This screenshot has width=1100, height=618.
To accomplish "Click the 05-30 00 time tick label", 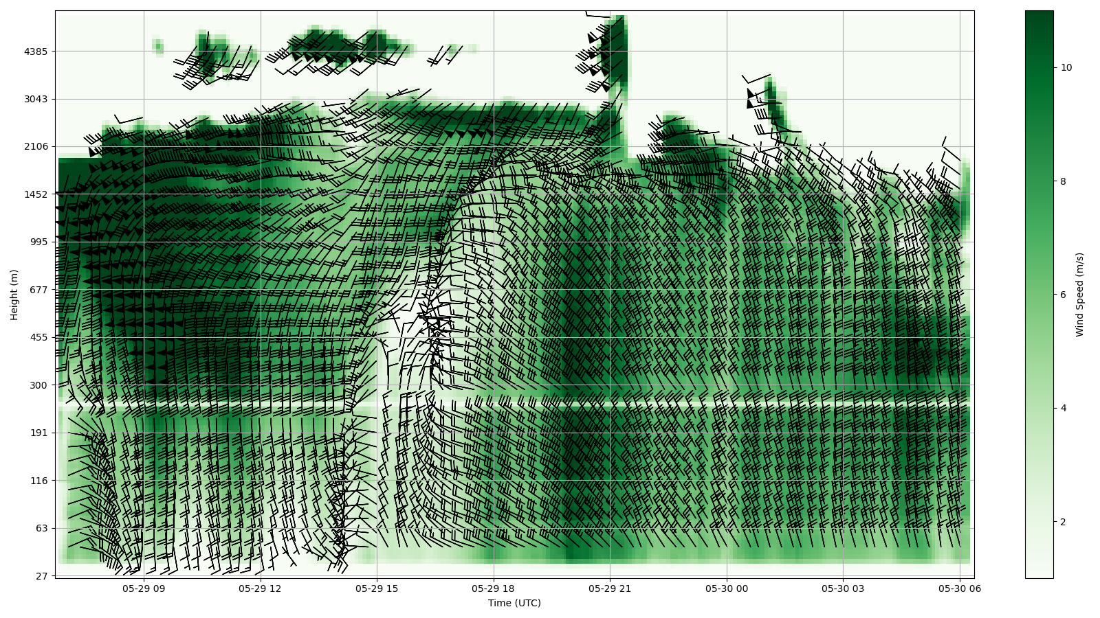I will point(726,588).
